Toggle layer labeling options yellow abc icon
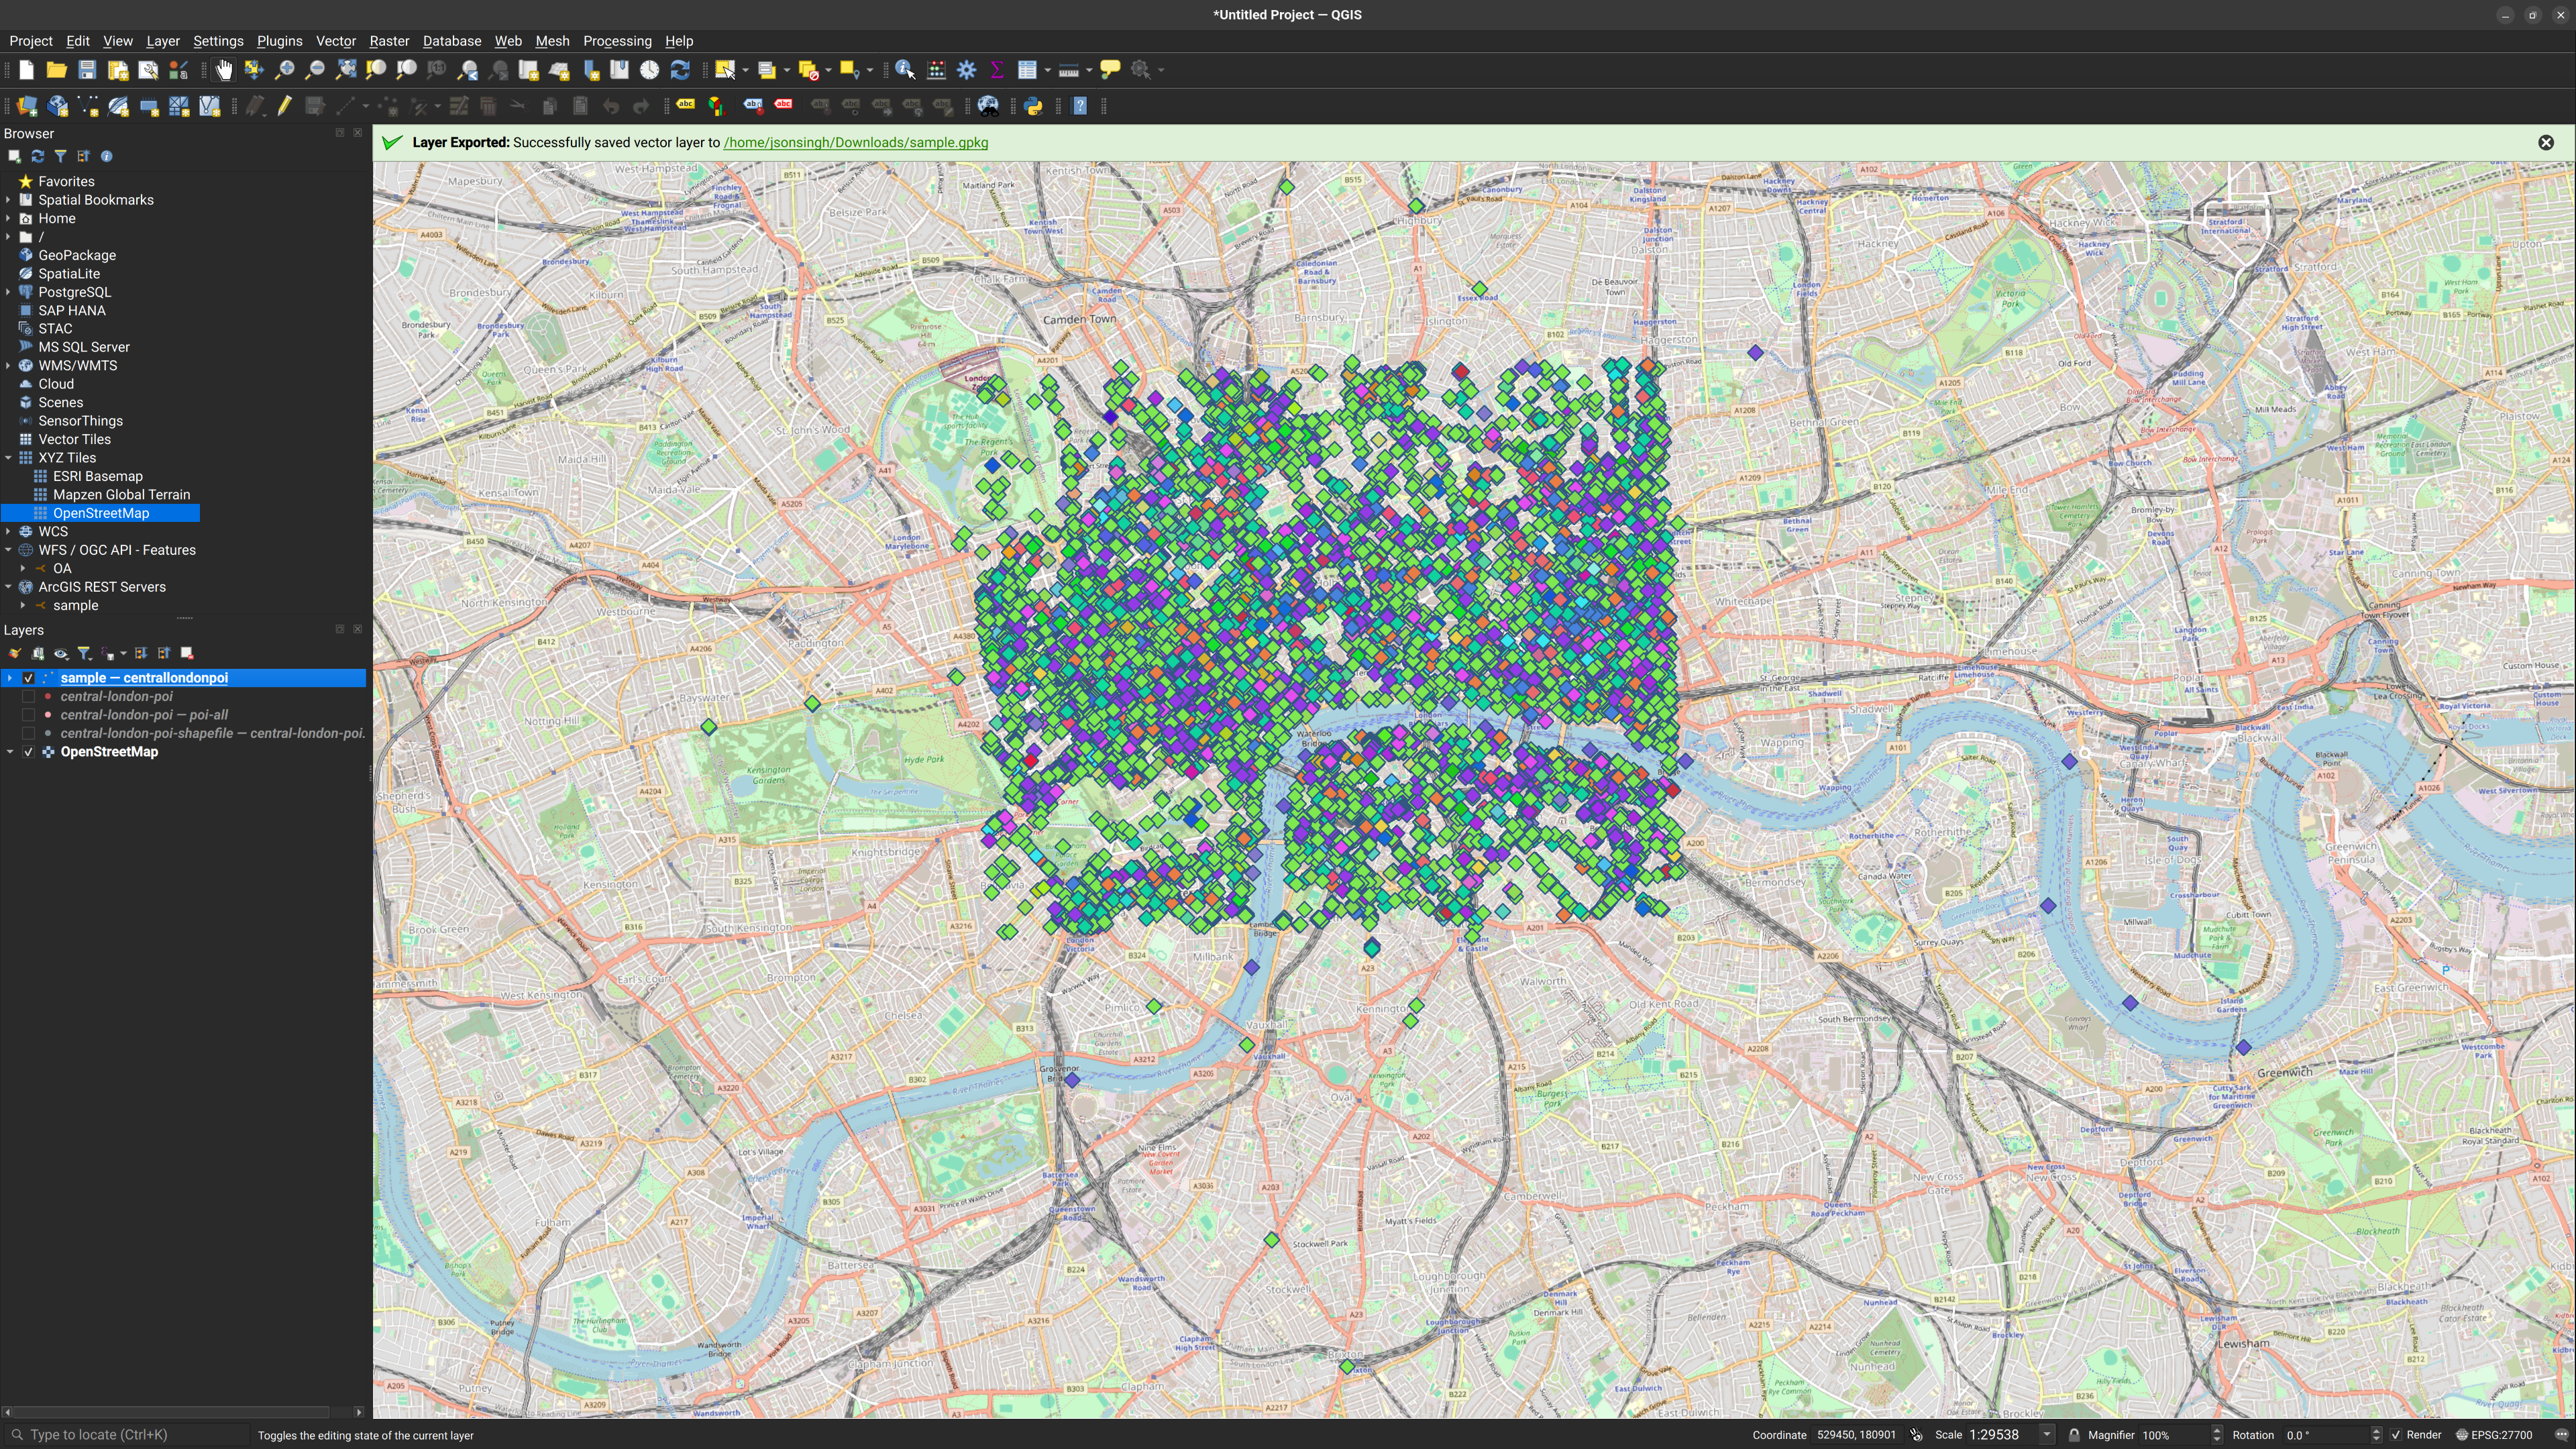The width and height of the screenshot is (2576, 1449). click(x=686, y=105)
